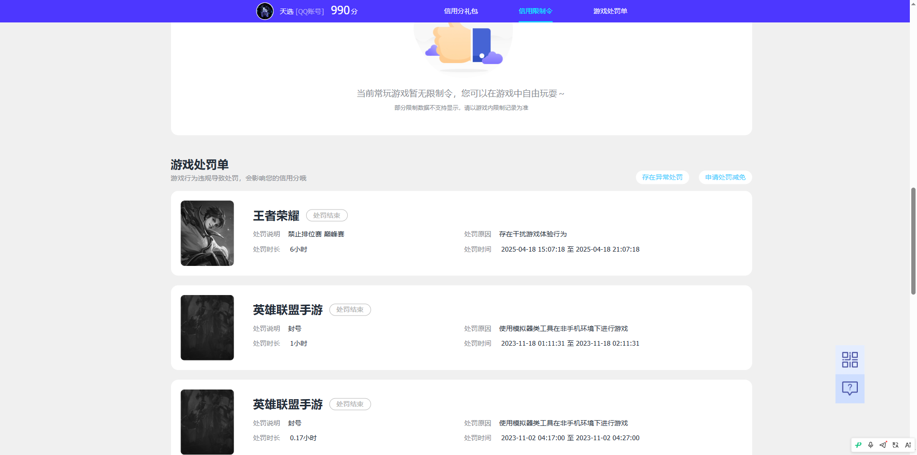Click the 处罚结束 badge beside 王者荣耀
The height and width of the screenshot is (455, 917).
coord(327,215)
